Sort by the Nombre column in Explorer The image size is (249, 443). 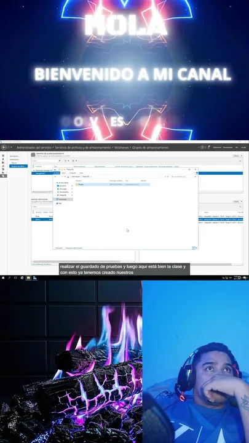tap(79, 180)
